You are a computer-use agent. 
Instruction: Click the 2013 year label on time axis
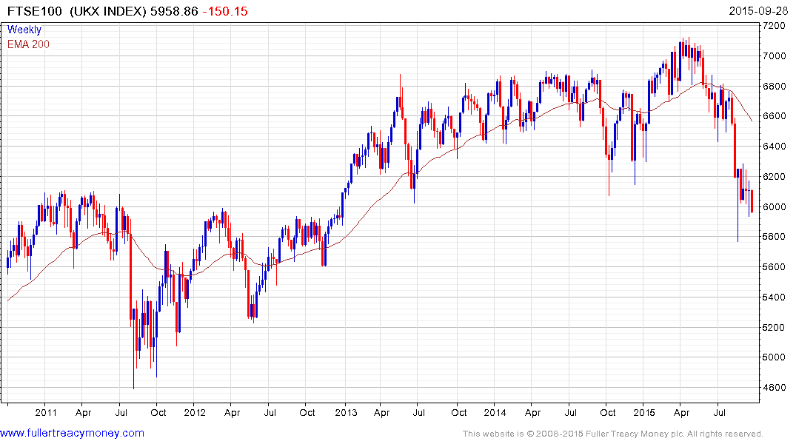(346, 412)
